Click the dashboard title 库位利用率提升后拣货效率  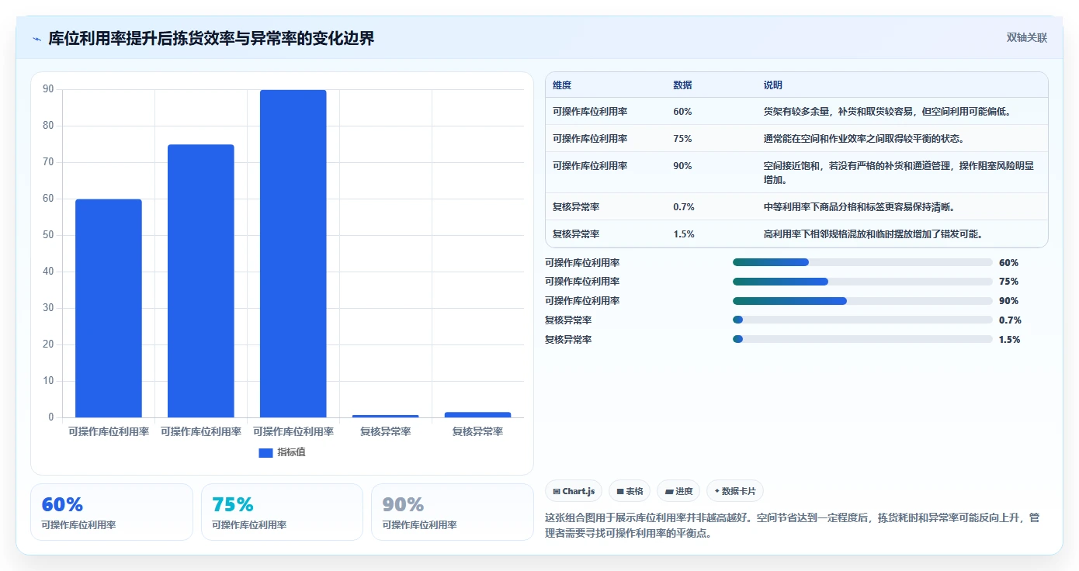(211, 39)
